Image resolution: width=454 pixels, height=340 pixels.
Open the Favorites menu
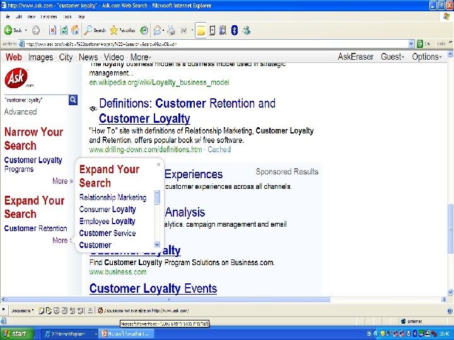49,16
